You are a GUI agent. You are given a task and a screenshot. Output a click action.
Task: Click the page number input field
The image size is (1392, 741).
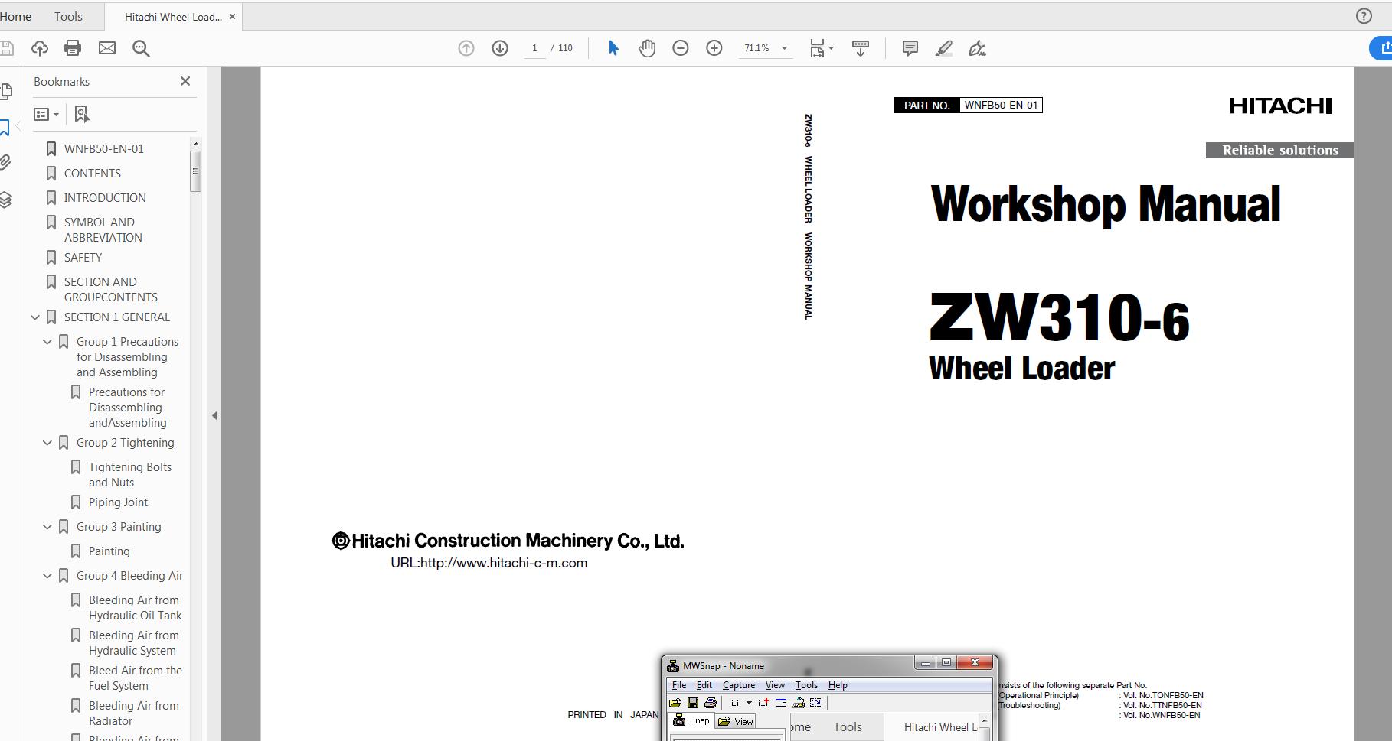pyautogui.click(x=534, y=47)
